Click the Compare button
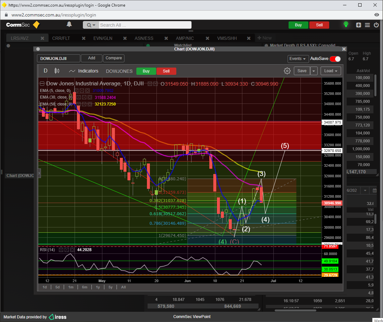 114,58
